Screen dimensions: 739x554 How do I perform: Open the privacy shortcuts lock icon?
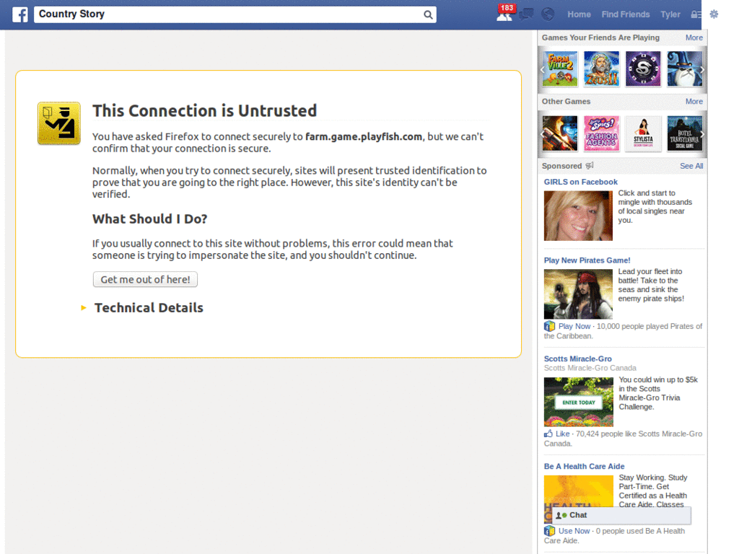pyautogui.click(x=695, y=14)
